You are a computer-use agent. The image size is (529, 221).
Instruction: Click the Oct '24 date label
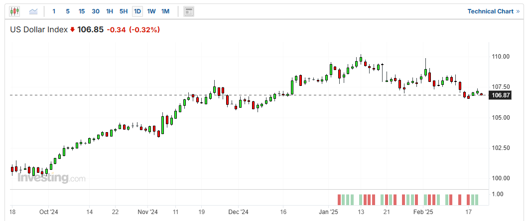click(49, 212)
